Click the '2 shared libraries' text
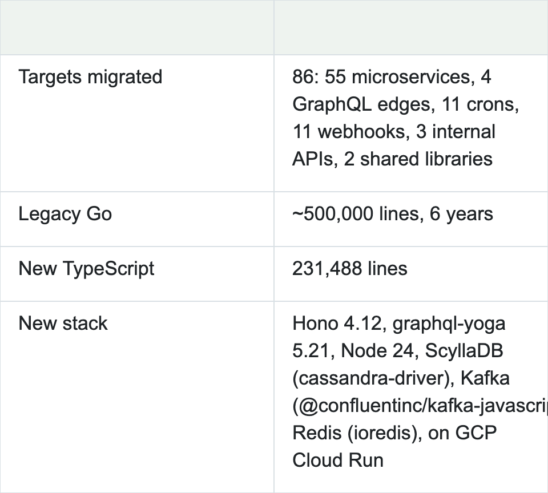Viewport: 548px width, 493px height. tap(418, 159)
